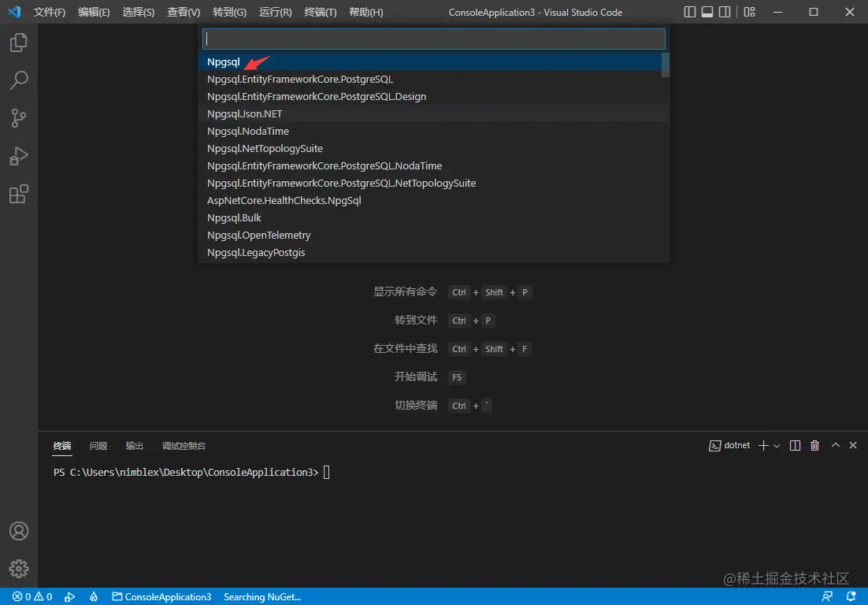Open the 终端(T) menu
This screenshot has width=868, height=605.
coord(321,12)
